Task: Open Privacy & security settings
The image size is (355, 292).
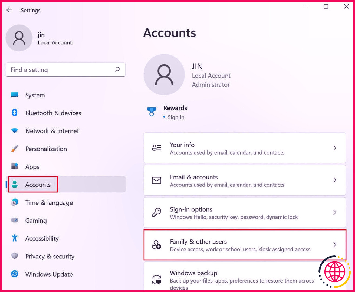Action: click(66, 256)
